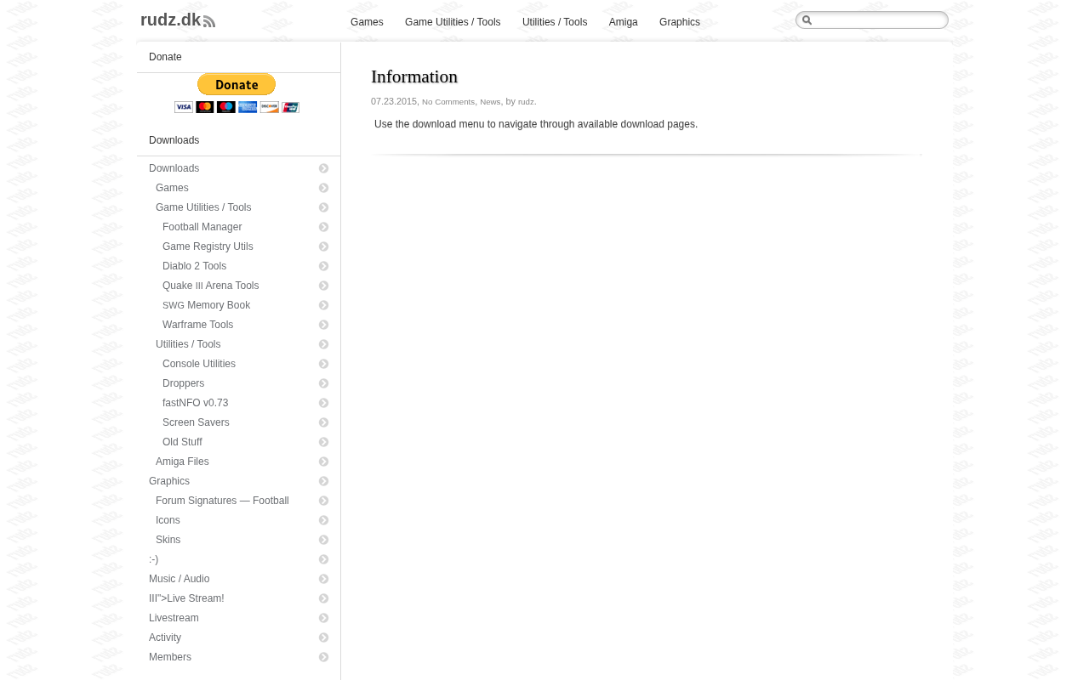Click the arrow icon next to Screen Savers

324,422
